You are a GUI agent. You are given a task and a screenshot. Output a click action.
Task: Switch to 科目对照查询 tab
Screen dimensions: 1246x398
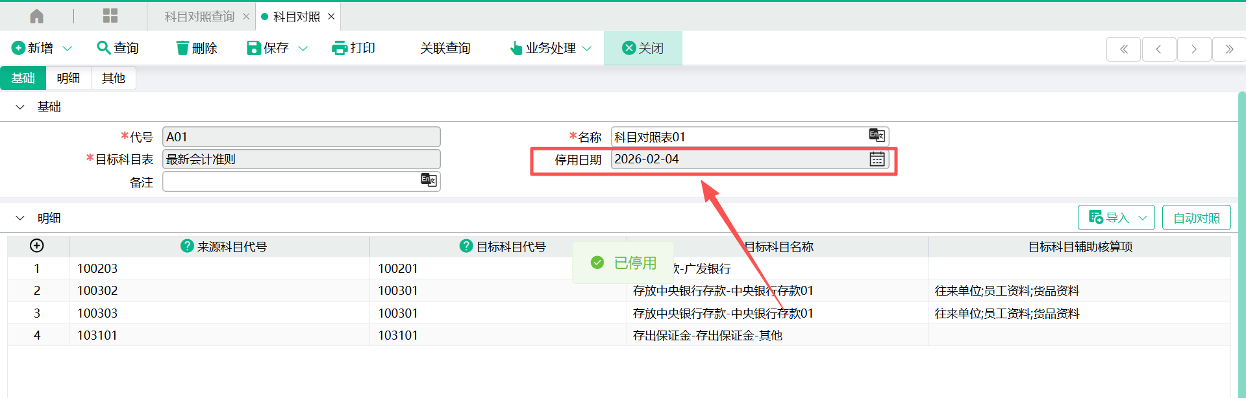click(199, 17)
